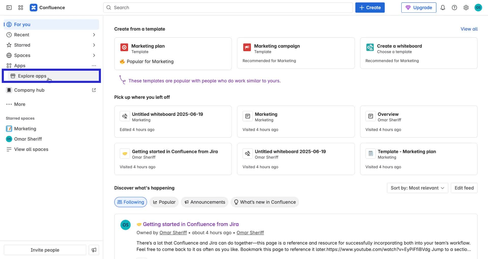Click the megaphone icon near Invite people

tap(94, 250)
